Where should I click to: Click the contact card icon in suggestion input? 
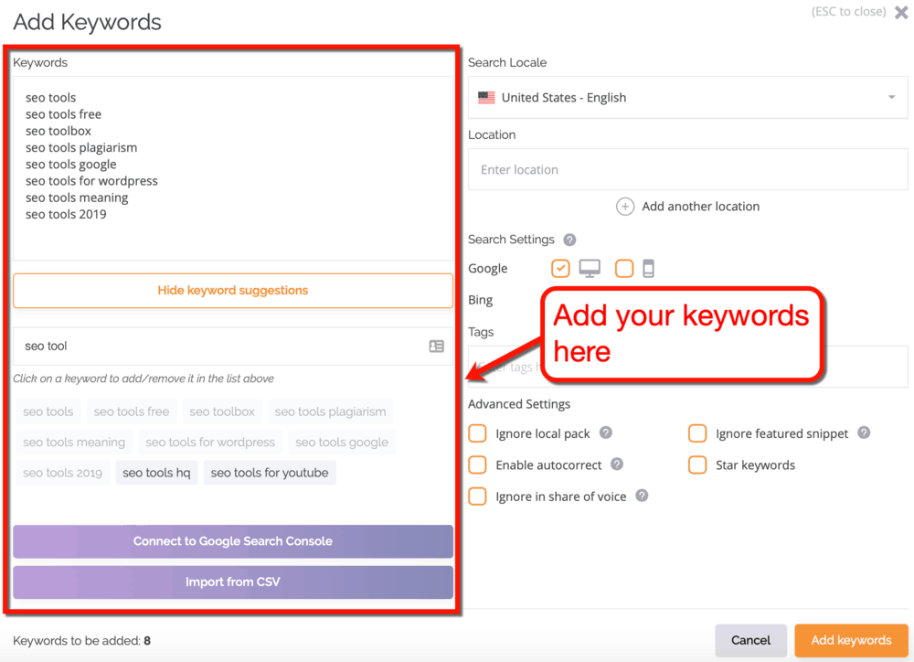(437, 346)
